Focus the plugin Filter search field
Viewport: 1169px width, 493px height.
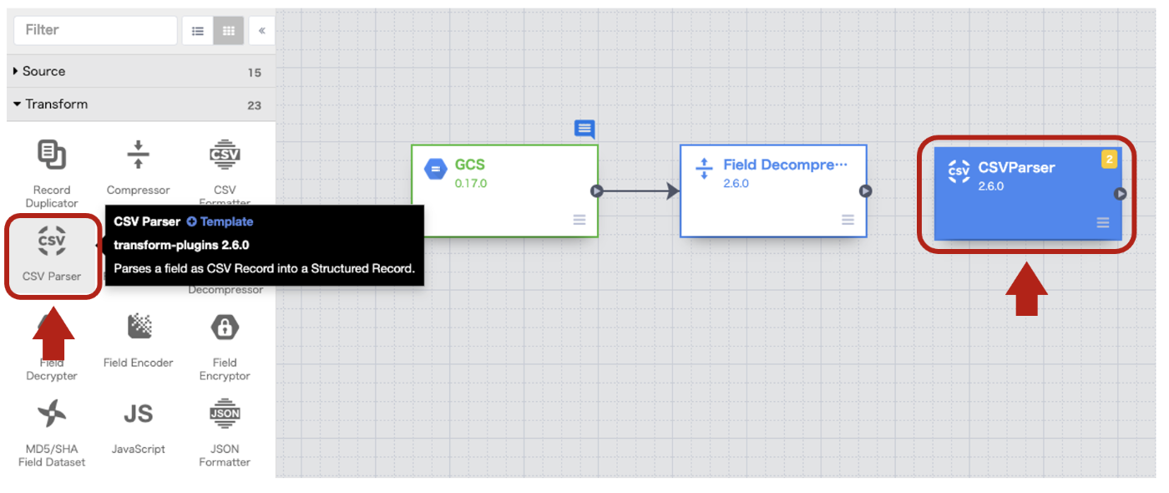(x=95, y=31)
